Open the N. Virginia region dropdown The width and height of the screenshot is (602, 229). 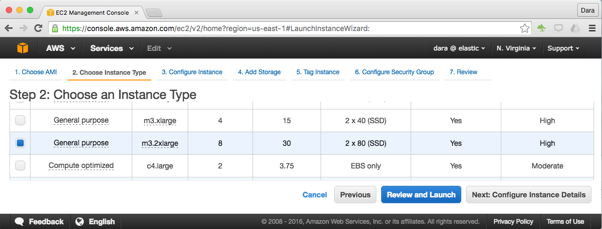point(516,48)
